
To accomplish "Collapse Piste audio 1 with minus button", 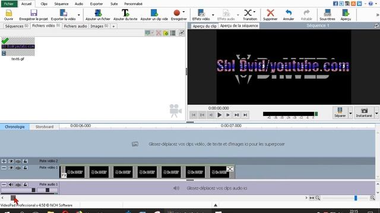I will 4,185.
